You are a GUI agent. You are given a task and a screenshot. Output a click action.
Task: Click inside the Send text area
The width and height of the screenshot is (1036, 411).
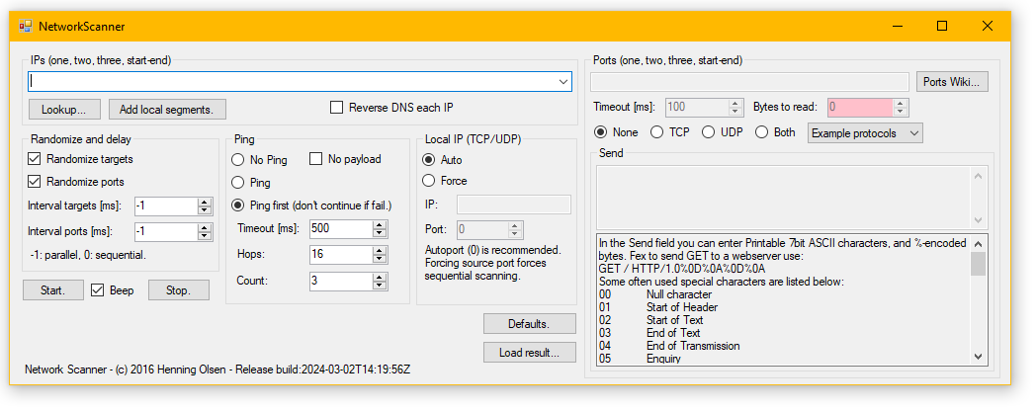tap(784, 198)
